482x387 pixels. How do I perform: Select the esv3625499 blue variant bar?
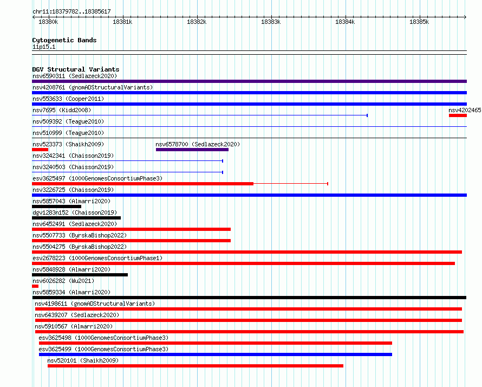(x=216, y=354)
